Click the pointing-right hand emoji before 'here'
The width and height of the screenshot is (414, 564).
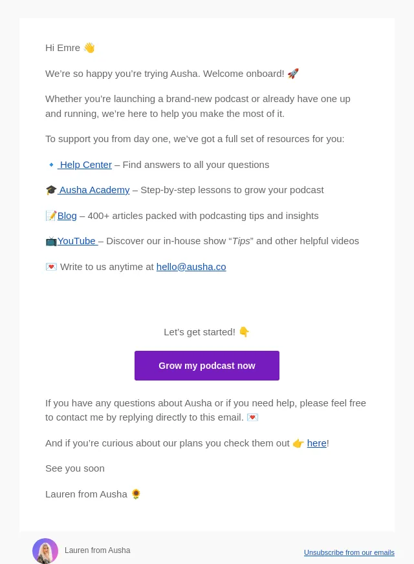[x=298, y=443]
